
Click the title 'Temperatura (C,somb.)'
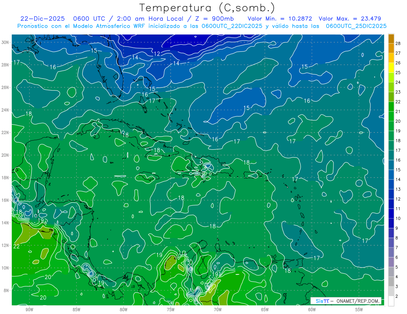(x=207, y=8)
